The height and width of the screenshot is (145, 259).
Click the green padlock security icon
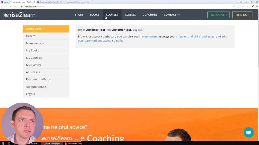(22, 7)
